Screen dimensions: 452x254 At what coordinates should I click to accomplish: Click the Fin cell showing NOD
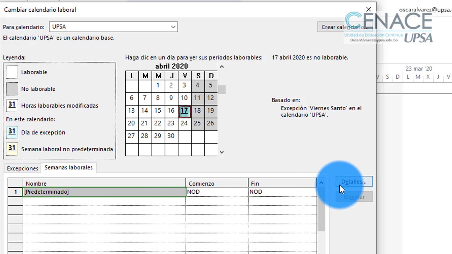pyautogui.click(x=282, y=192)
